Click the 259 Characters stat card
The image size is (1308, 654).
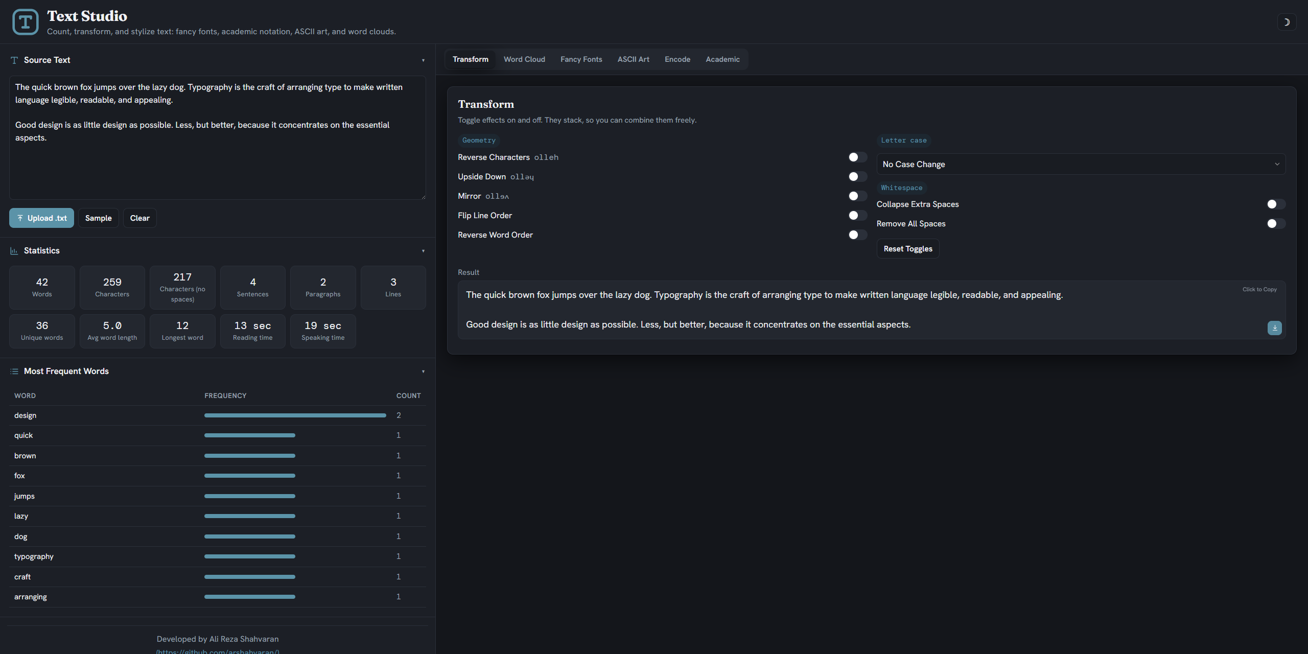pyautogui.click(x=112, y=288)
